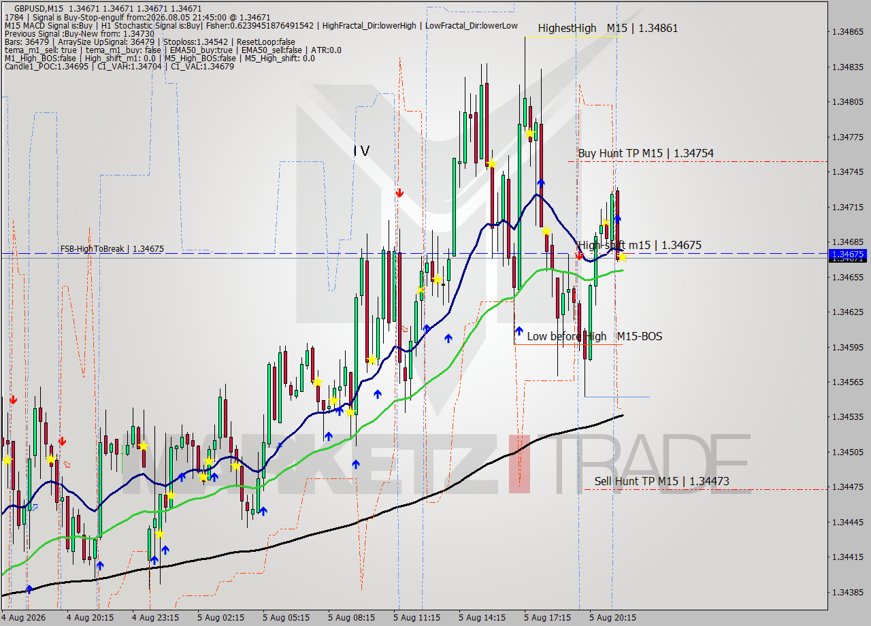
Task: Click the 1.34505 price axis label
Action: [x=847, y=452]
